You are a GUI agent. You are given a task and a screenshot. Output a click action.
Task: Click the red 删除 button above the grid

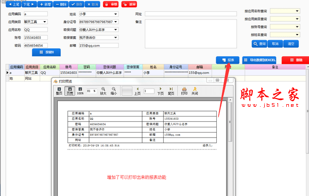[296, 60]
